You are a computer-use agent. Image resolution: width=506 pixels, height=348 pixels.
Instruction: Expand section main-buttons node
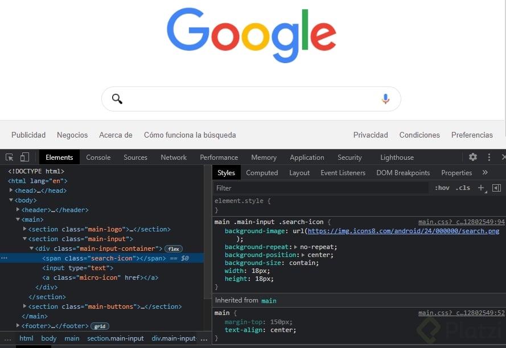[x=25, y=306]
